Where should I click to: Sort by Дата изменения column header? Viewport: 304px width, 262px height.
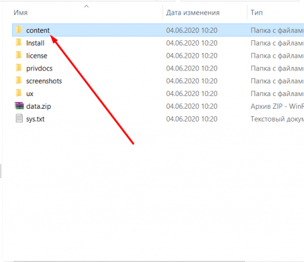pyautogui.click(x=193, y=13)
